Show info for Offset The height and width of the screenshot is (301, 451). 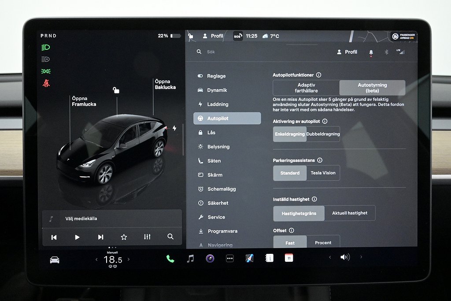(292, 230)
